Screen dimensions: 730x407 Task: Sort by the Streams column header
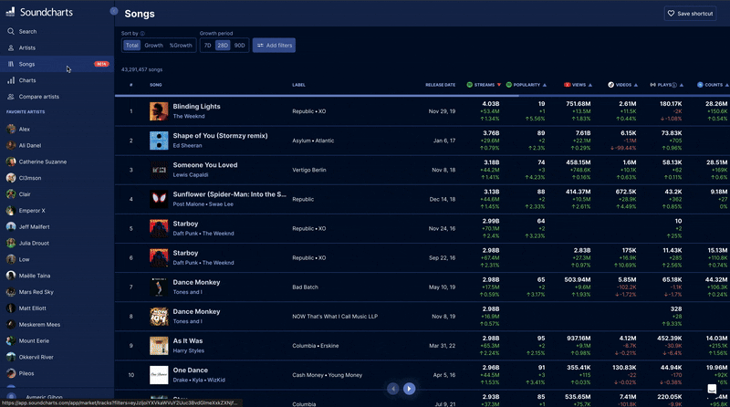click(x=483, y=85)
